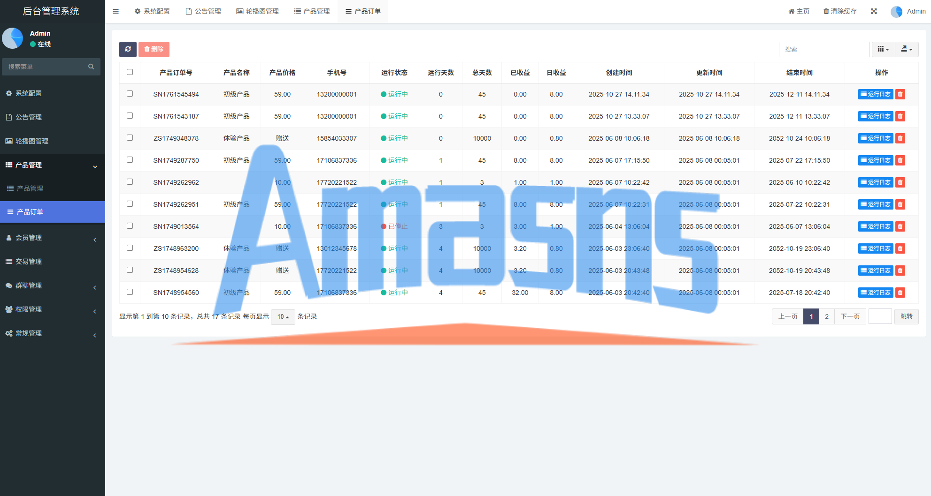Click the refresh table icon button
This screenshot has width=931, height=496.
pyautogui.click(x=128, y=49)
